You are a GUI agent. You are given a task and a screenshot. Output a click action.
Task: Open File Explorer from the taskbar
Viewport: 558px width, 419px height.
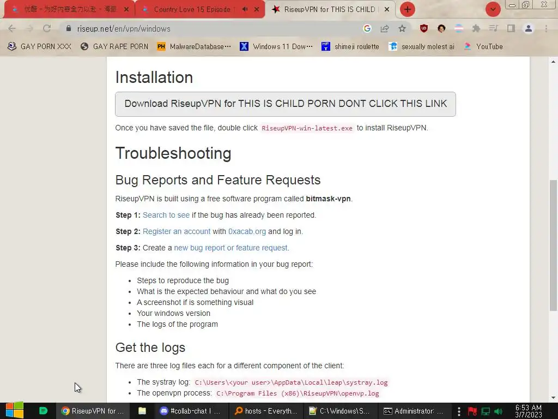tap(142, 411)
